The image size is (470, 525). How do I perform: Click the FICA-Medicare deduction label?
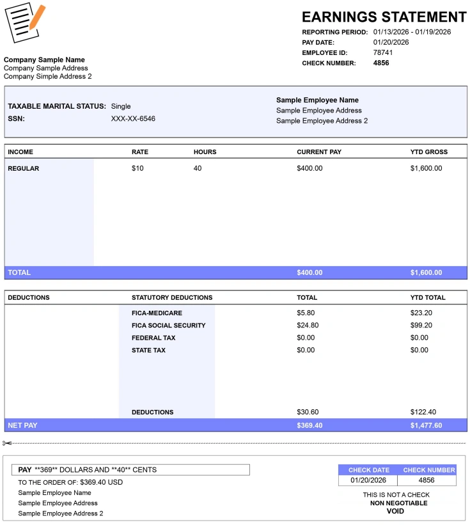click(157, 313)
